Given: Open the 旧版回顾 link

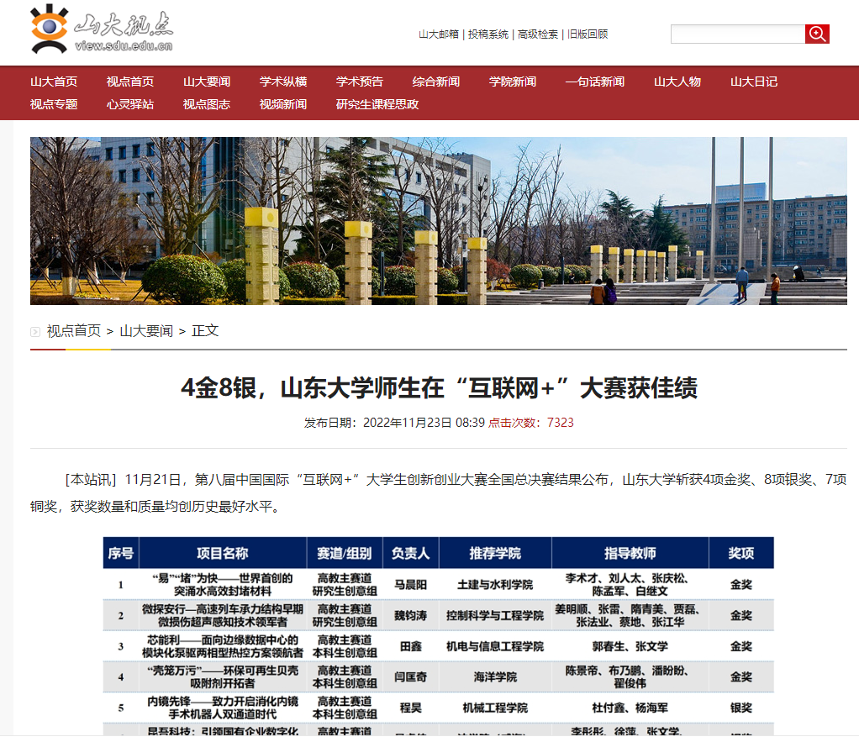Looking at the screenshot, I should click(588, 34).
